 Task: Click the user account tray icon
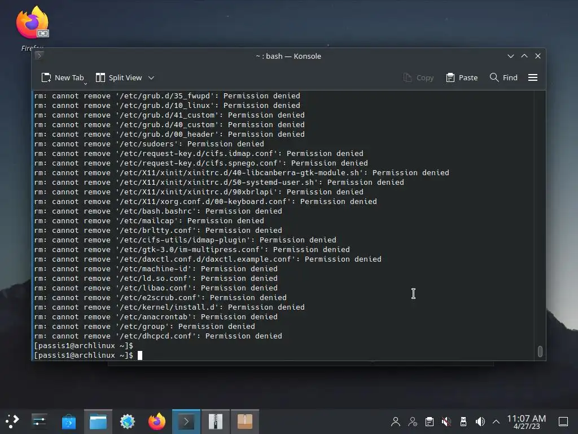pos(396,422)
